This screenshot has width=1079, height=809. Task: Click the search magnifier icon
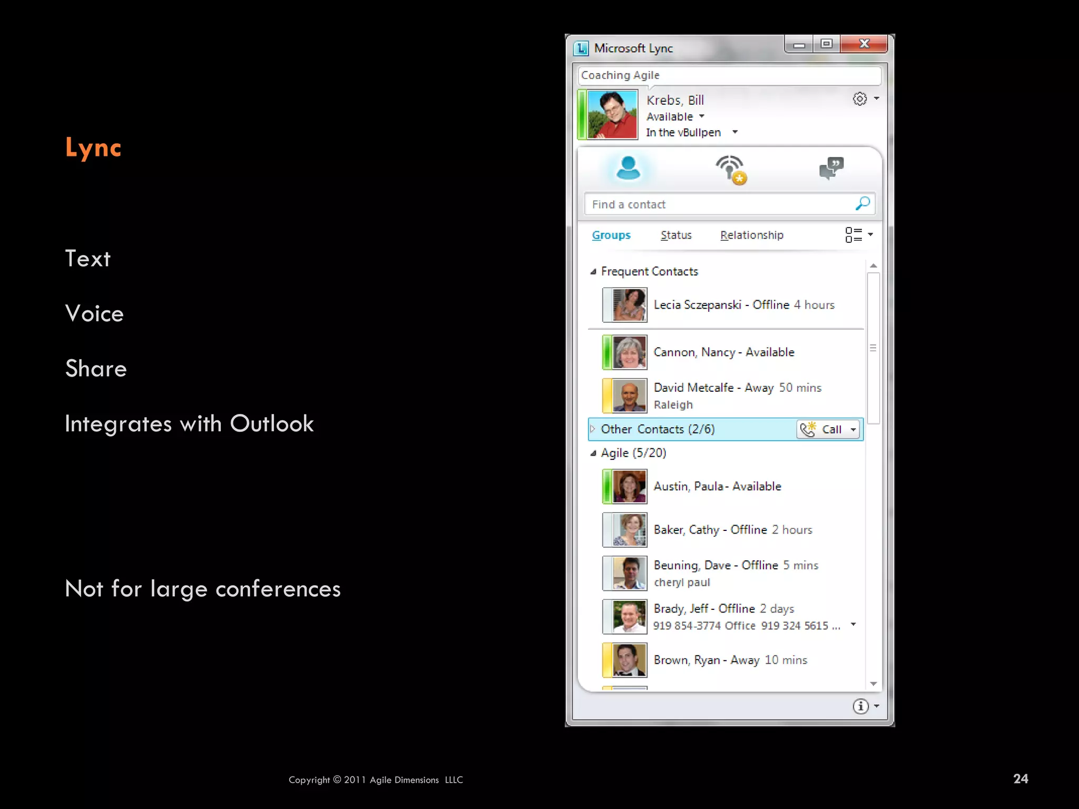(x=862, y=204)
